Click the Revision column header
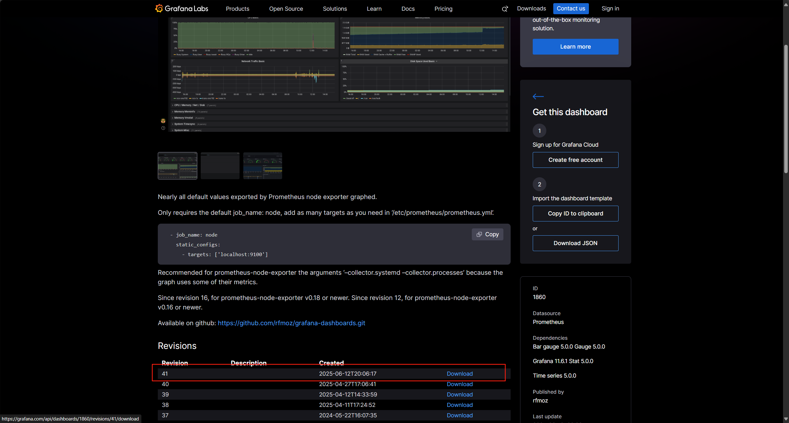789x423 pixels. tap(175, 363)
